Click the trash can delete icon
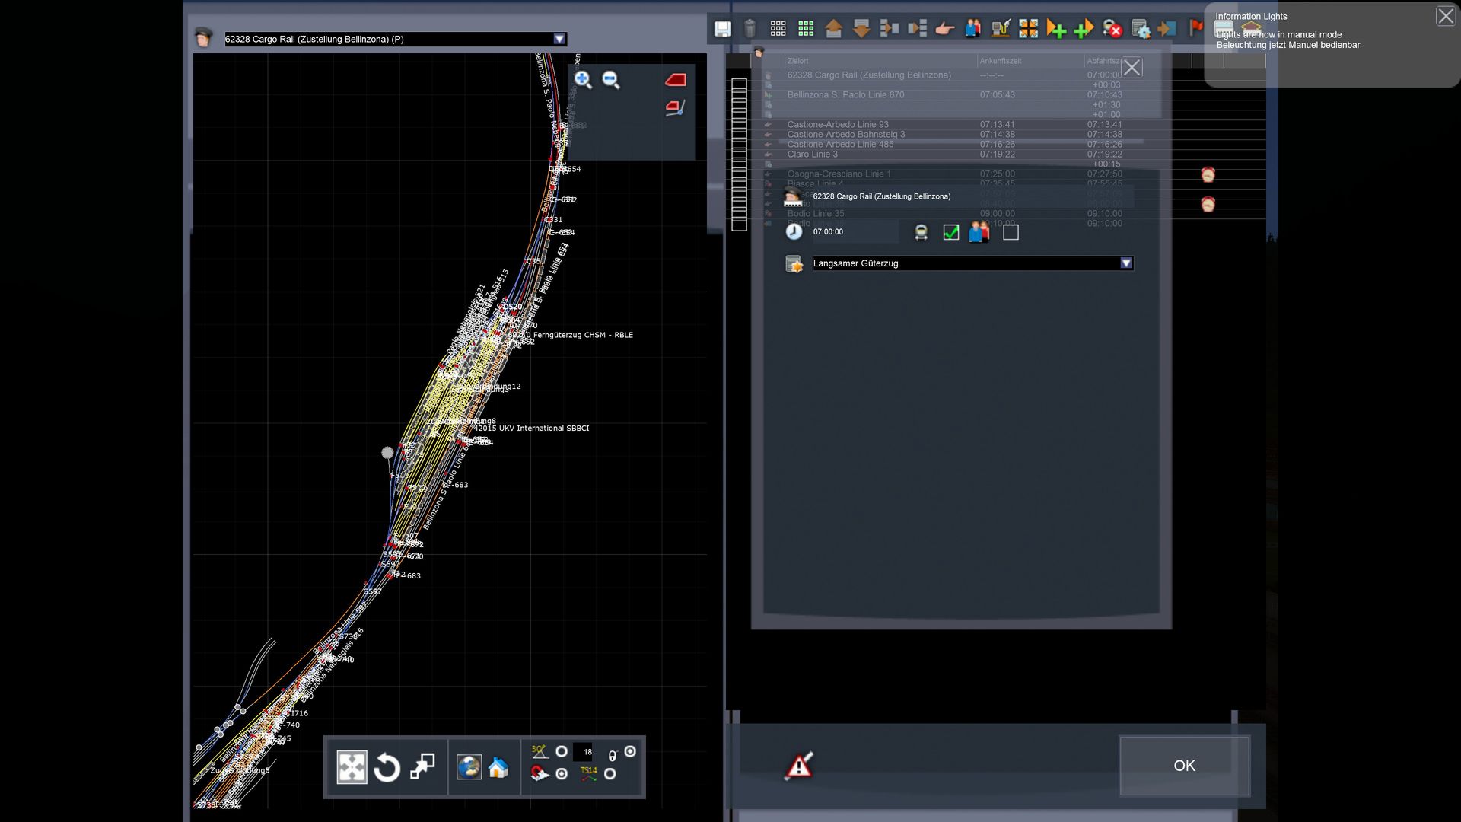Screen dimensions: 1461x822 tap(750, 29)
